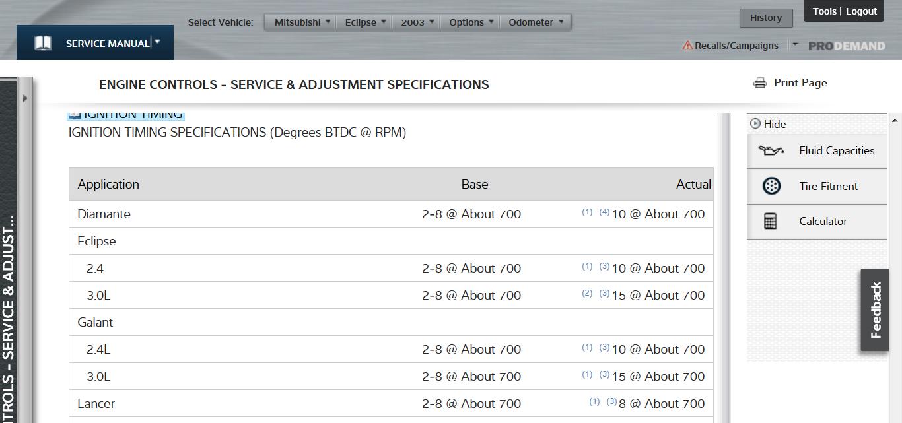Image resolution: width=902 pixels, height=423 pixels.
Task: Click footnote (4) in Diamante row
Action: coord(604,212)
